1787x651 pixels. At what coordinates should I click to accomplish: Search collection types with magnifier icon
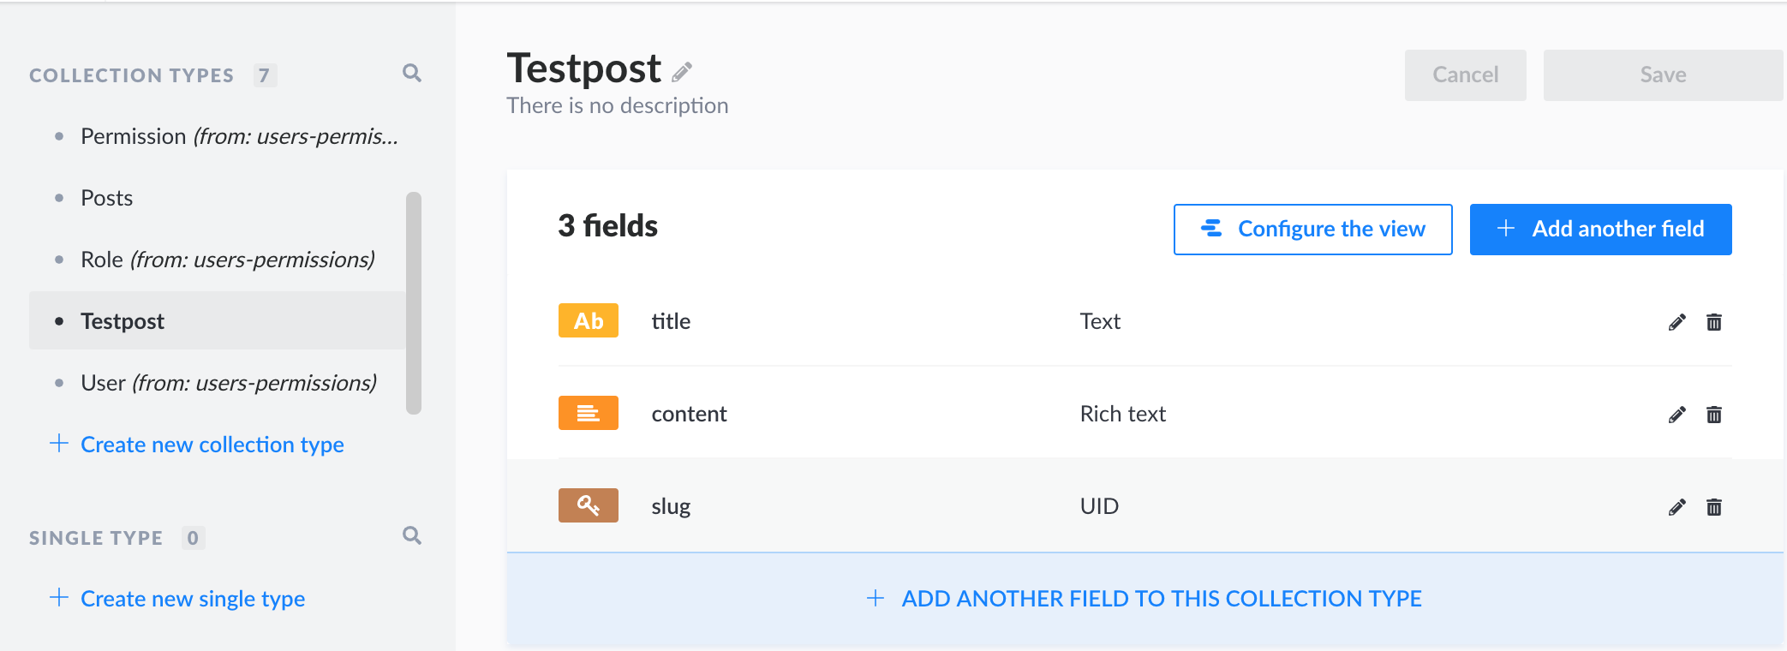[x=412, y=74]
